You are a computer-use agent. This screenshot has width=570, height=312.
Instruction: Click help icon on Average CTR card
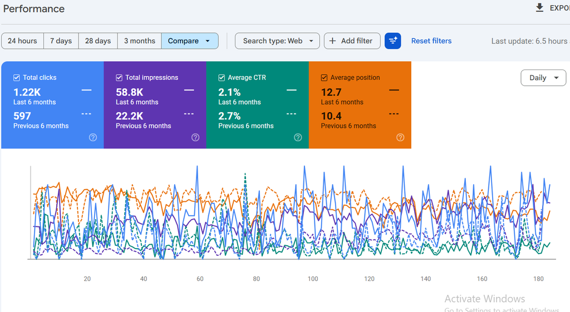[298, 137]
